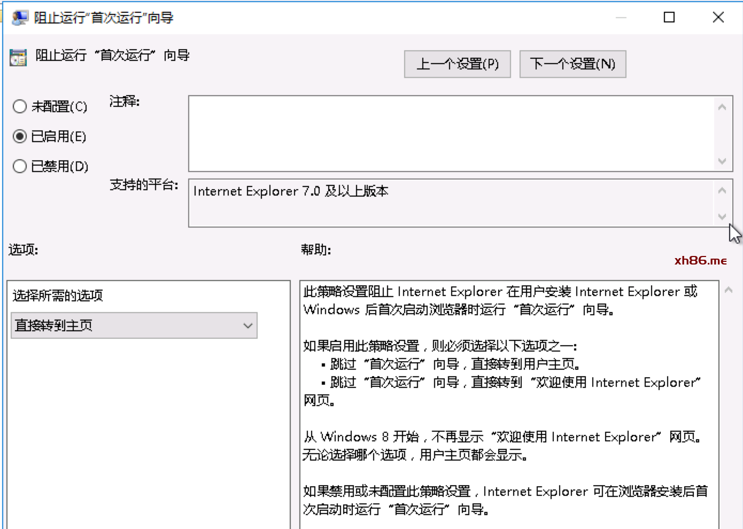Select the 未配置(C) radio option

tap(20, 106)
